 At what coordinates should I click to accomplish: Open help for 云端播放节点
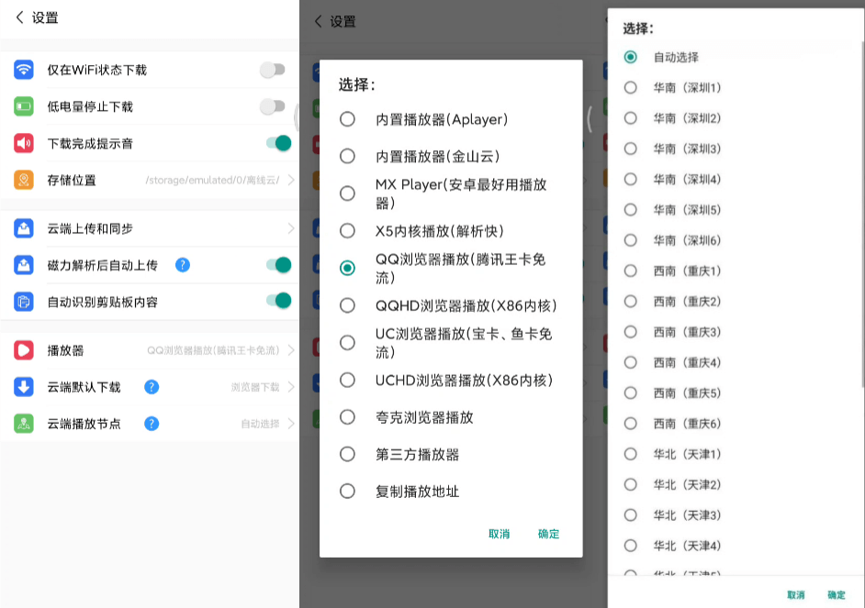point(152,424)
